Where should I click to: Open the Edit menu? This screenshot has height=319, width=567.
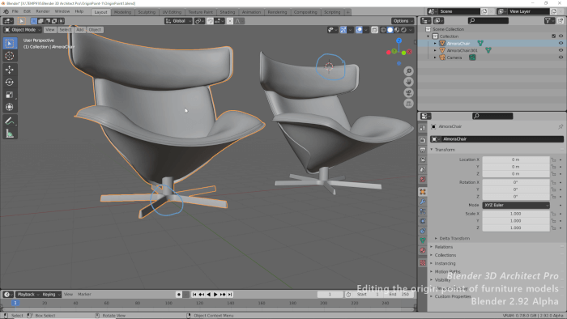click(x=27, y=11)
